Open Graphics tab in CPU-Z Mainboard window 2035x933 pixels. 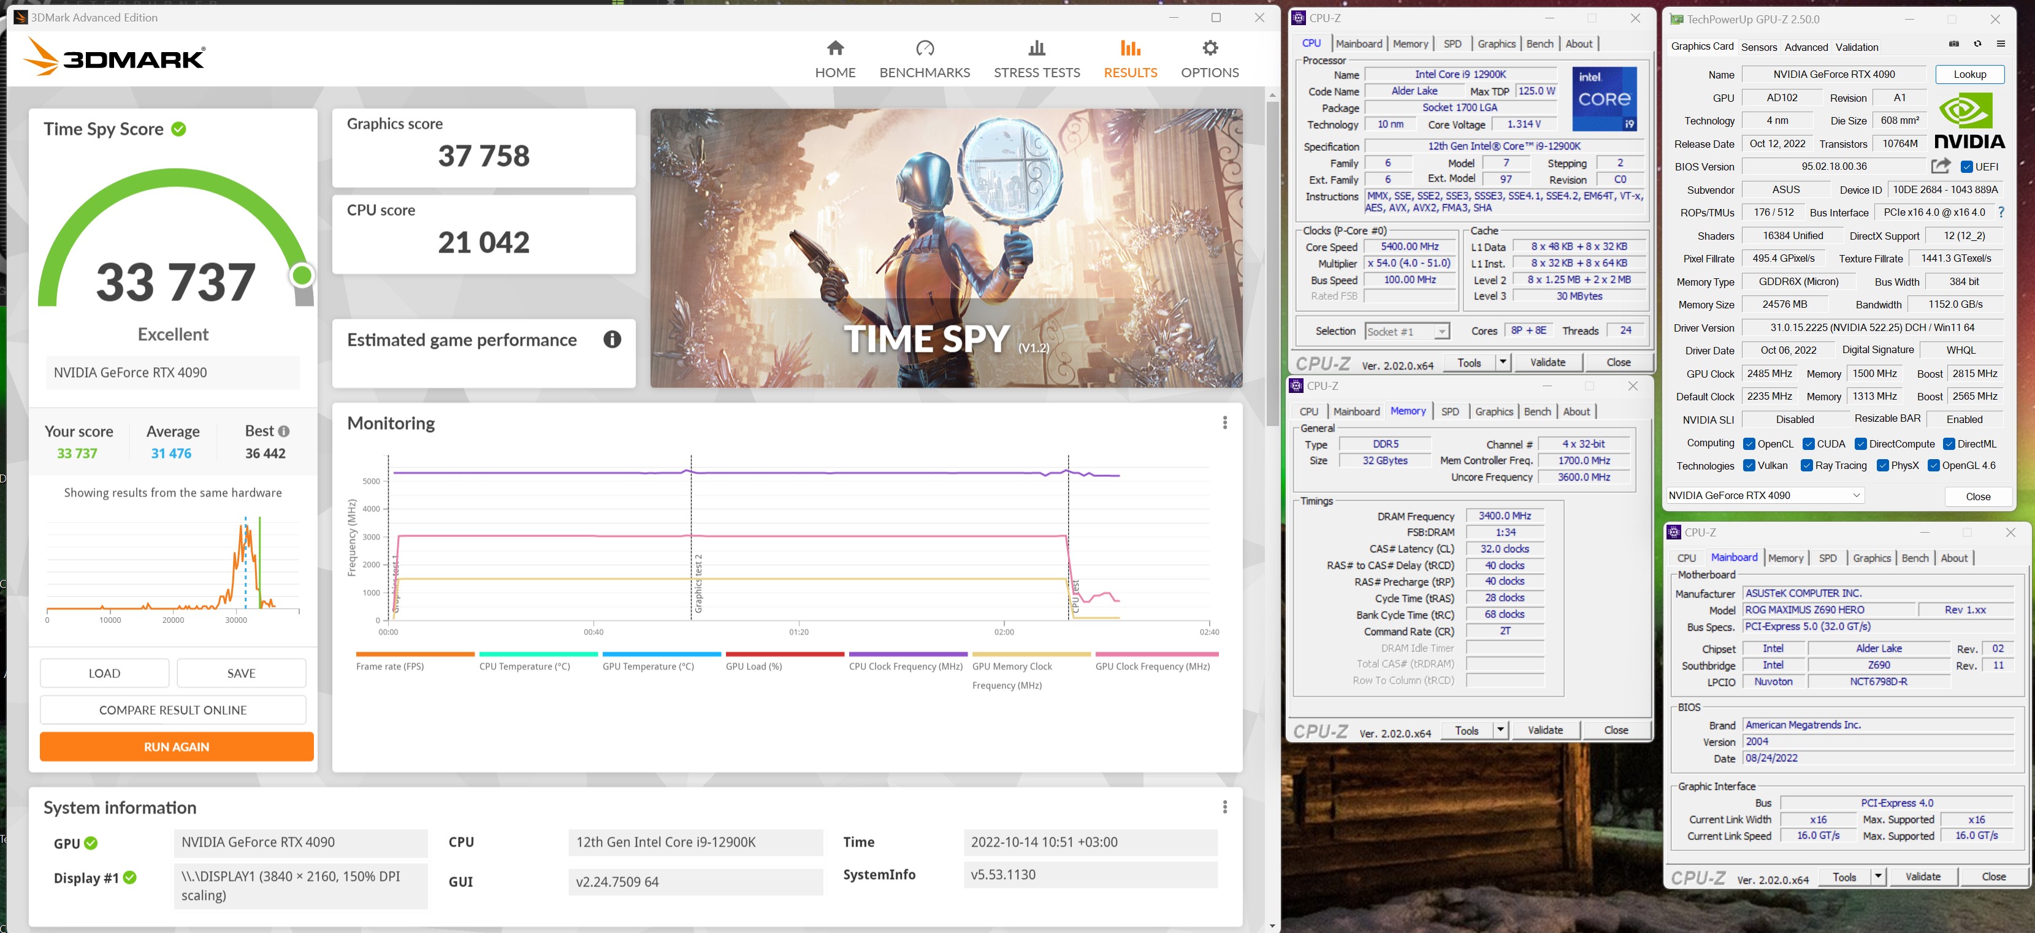[1871, 558]
